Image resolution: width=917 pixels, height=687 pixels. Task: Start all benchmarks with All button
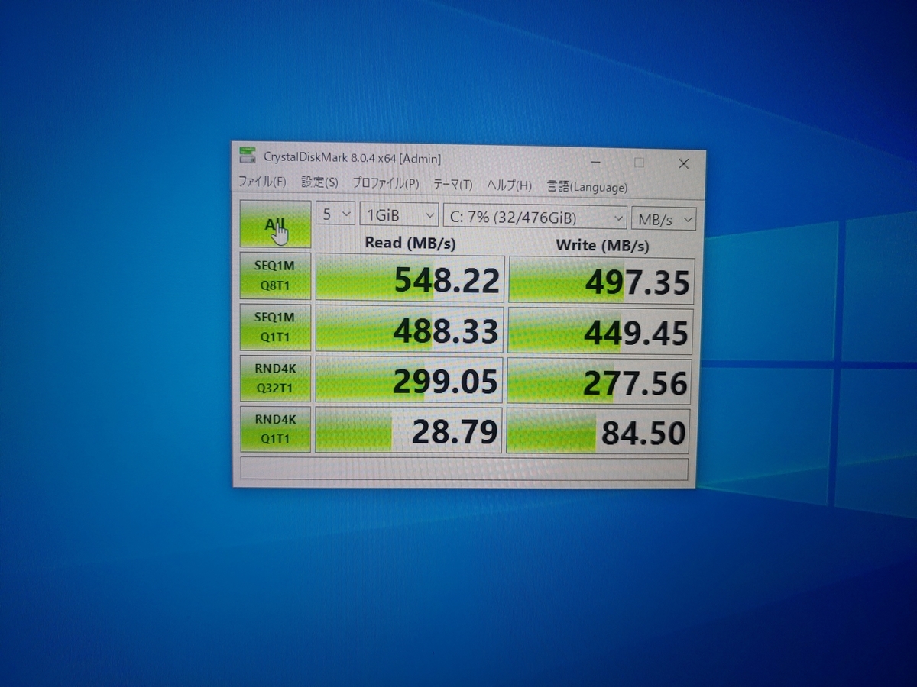coord(275,224)
